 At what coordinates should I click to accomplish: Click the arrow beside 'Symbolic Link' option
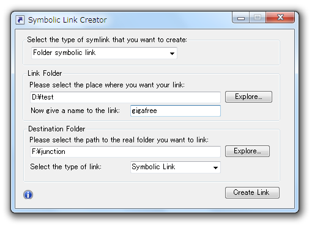click(x=215, y=167)
